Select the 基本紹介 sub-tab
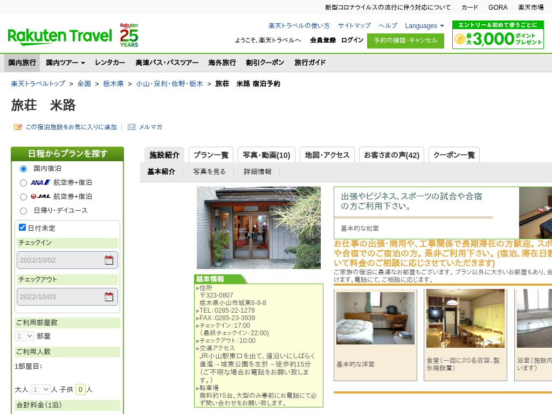The width and height of the screenshot is (552, 414). pyautogui.click(x=161, y=172)
